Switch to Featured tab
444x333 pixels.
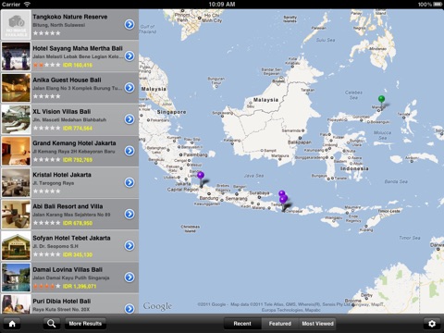point(280,324)
